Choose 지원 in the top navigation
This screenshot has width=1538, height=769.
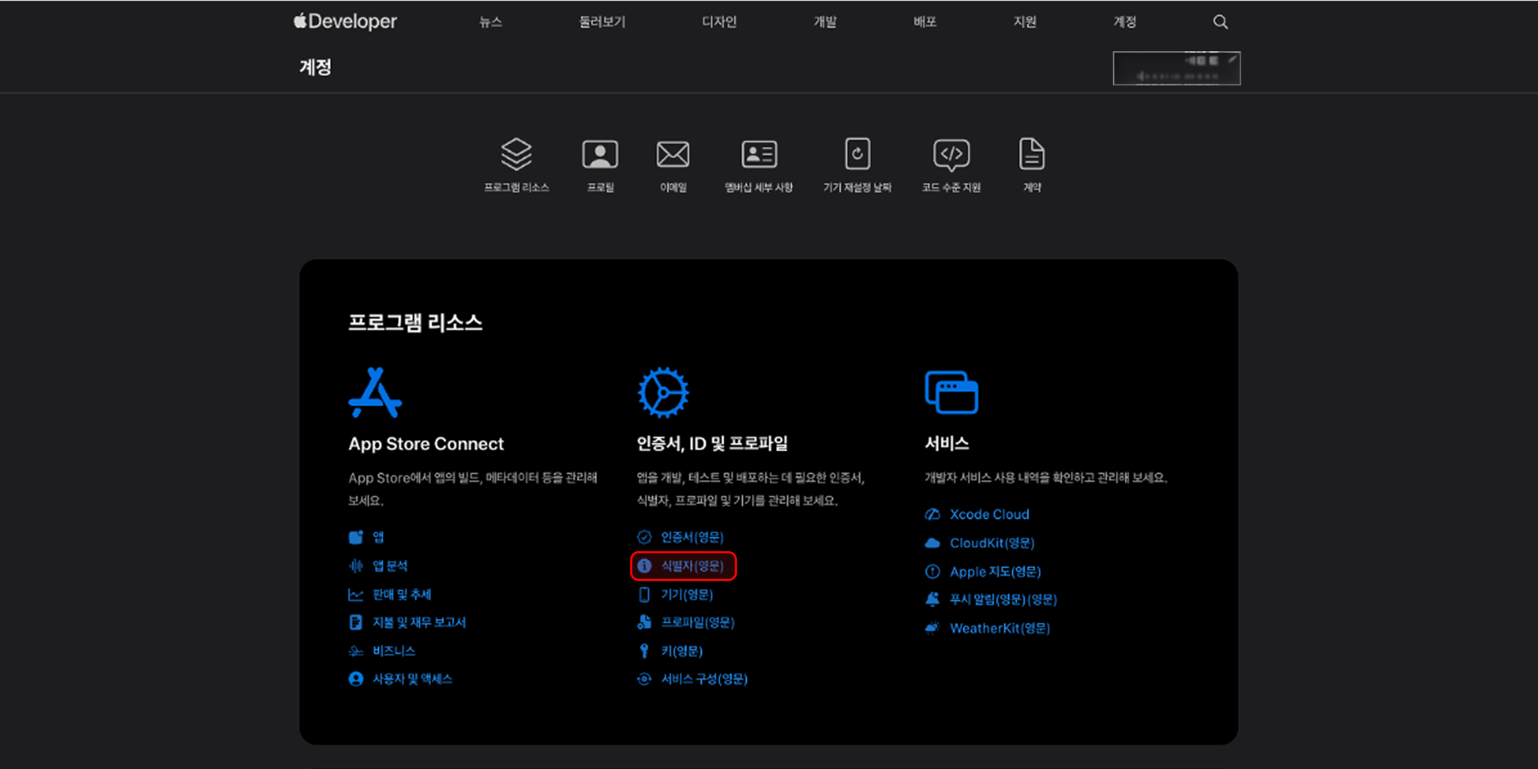[1025, 22]
